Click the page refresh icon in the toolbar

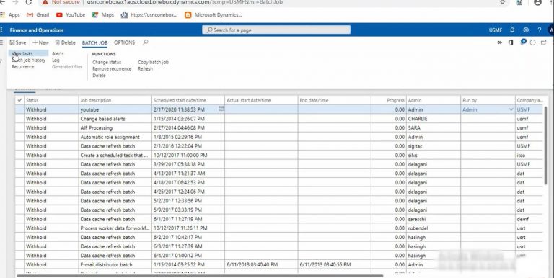click(533, 42)
